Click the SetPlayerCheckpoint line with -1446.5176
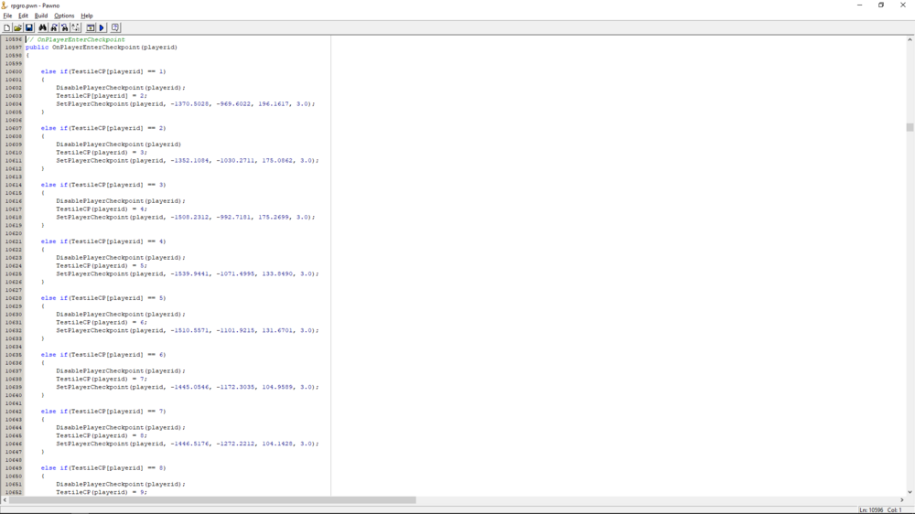915x514 pixels. tap(188, 444)
